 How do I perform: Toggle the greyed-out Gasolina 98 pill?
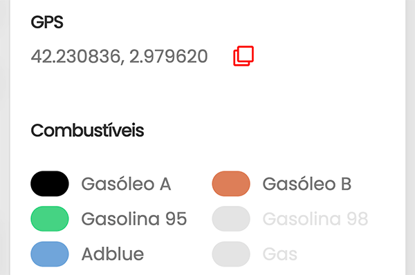[231, 218]
